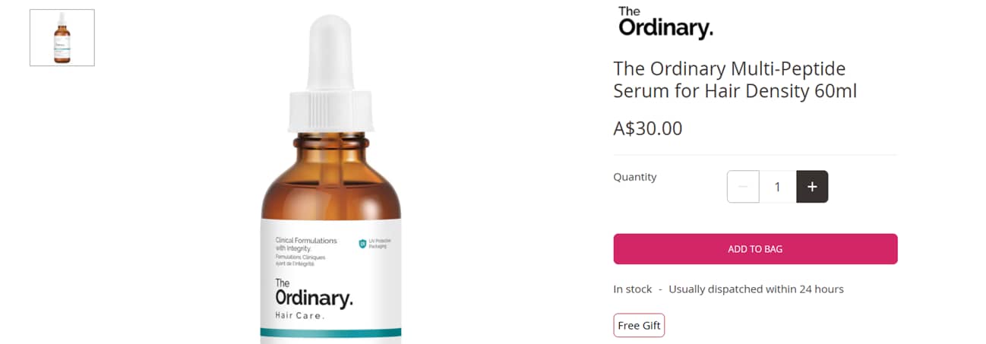Click the Quantity label
This screenshot has width=986, height=344.
click(x=635, y=177)
